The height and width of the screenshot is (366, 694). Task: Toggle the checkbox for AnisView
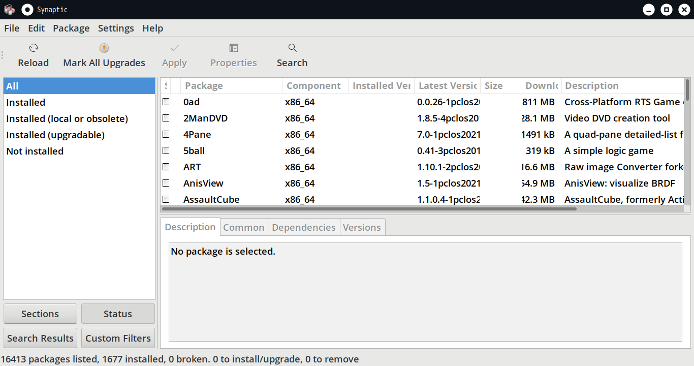click(166, 183)
